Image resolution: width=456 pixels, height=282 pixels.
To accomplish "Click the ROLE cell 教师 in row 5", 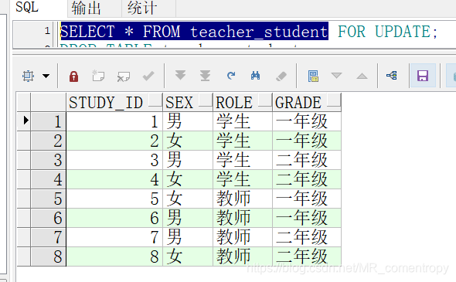I will click(x=243, y=199).
